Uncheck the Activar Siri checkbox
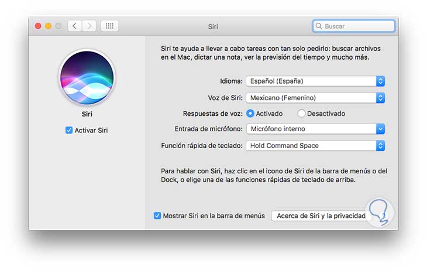The image size is (427, 271). coord(69,131)
